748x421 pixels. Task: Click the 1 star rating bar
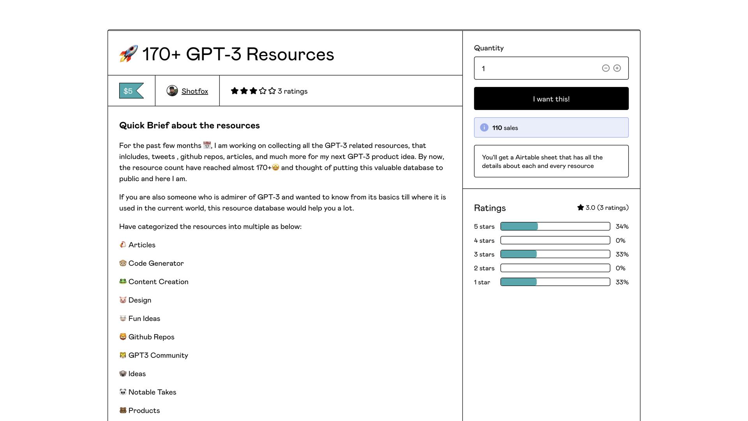(555, 282)
